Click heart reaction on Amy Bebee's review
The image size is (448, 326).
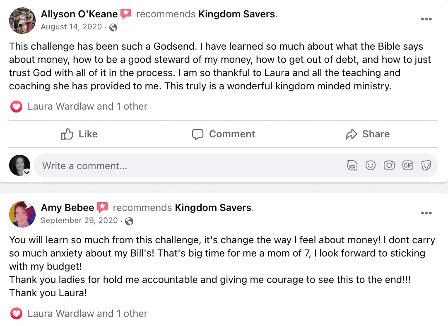[x=16, y=314]
